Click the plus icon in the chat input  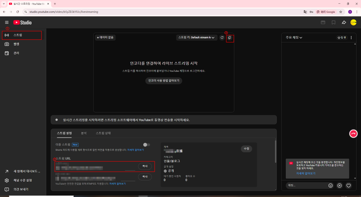[340, 185]
